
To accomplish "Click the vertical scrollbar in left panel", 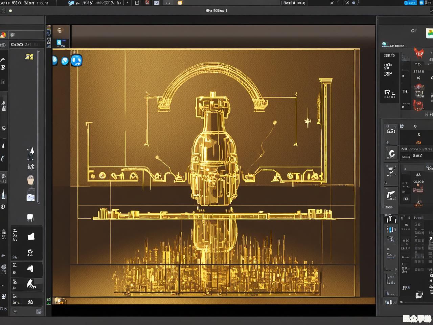I will (x=39, y=127).
